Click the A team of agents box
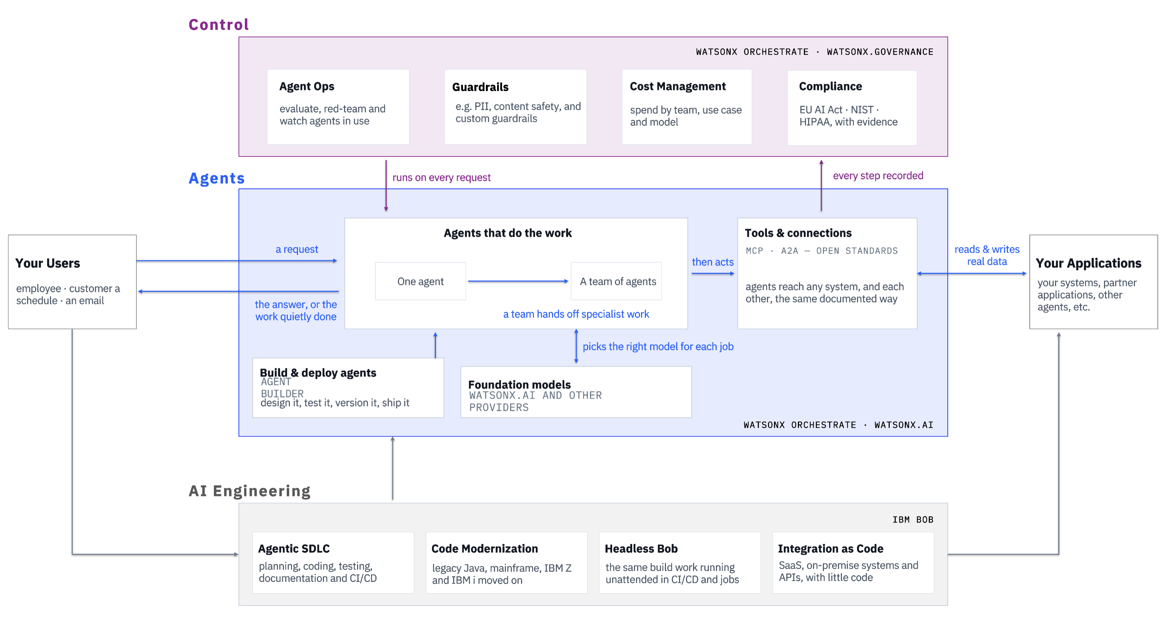 [x=616, y=281]
